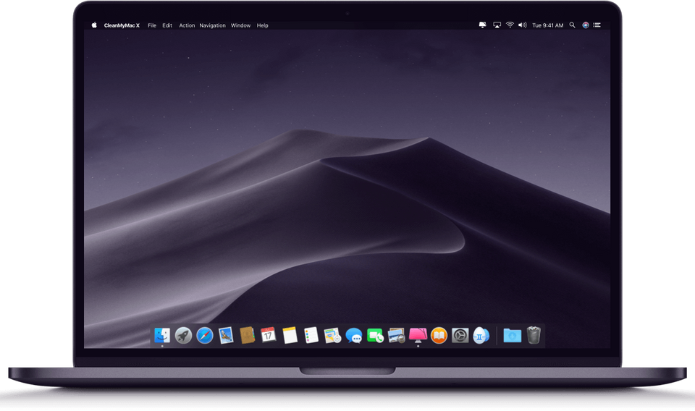Open the volume control in menu bar

(x=523, y=25)
